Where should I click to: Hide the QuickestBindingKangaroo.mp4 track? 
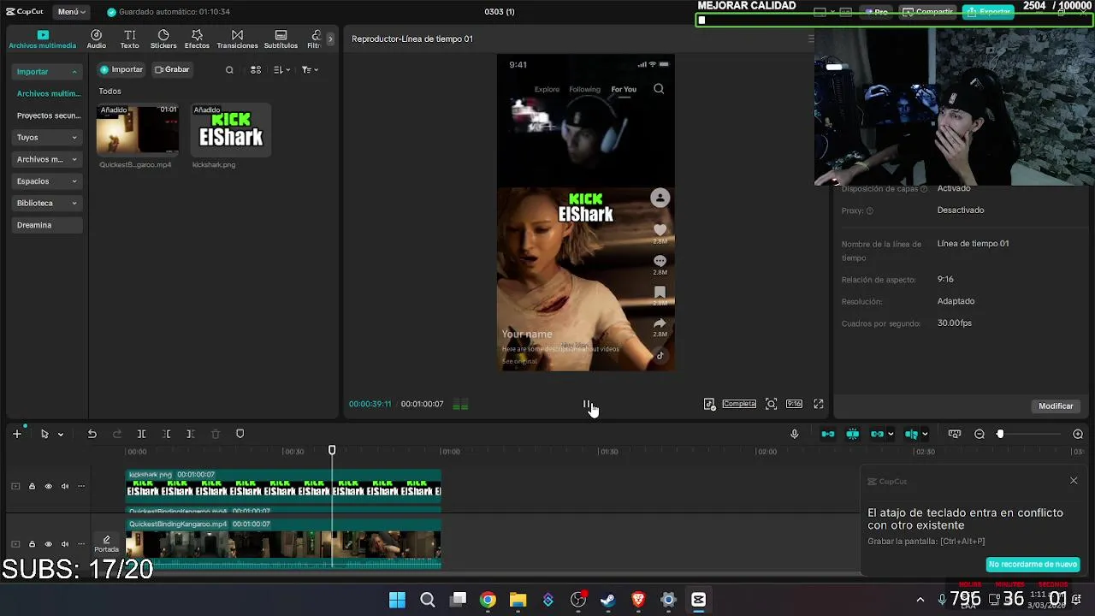click(x=48, y=544)
